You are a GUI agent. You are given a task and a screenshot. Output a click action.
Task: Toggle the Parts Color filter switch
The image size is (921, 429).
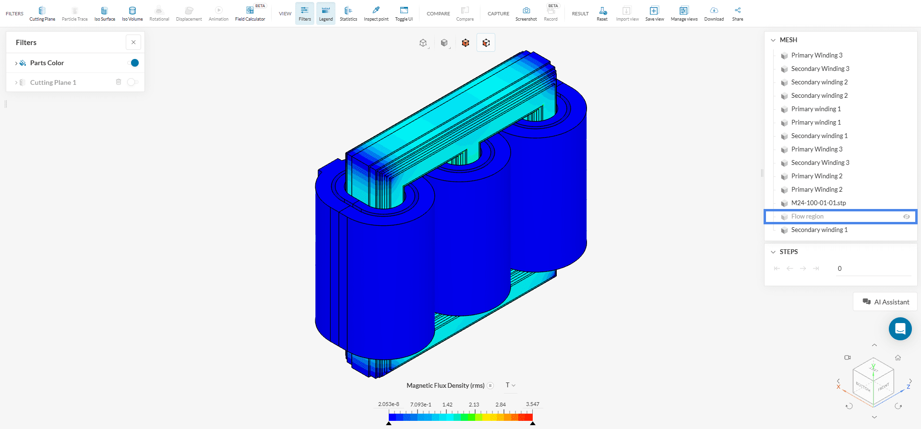pos(133,63)
